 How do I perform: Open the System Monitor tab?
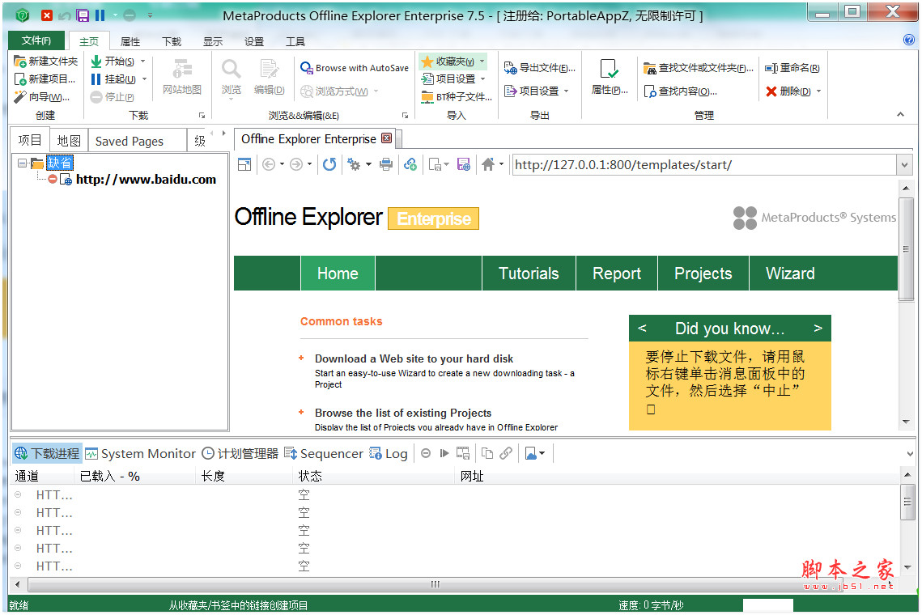140,454
